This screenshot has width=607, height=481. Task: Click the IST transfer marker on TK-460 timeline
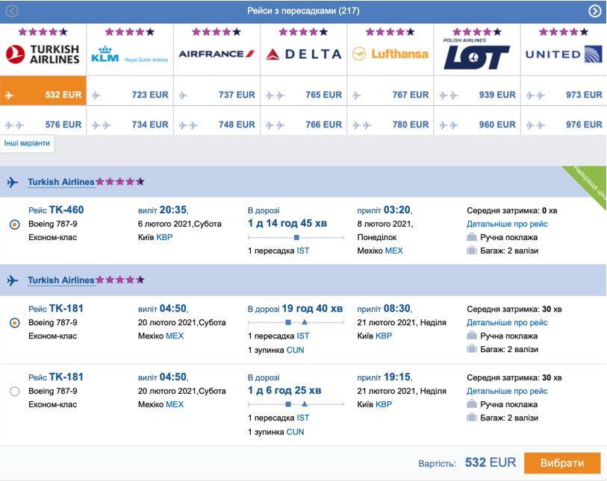(296, 237)
